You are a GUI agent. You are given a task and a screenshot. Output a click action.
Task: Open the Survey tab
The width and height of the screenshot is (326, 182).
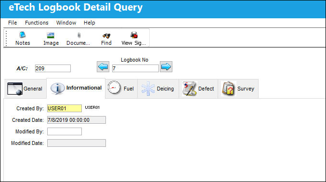point(238,89)
